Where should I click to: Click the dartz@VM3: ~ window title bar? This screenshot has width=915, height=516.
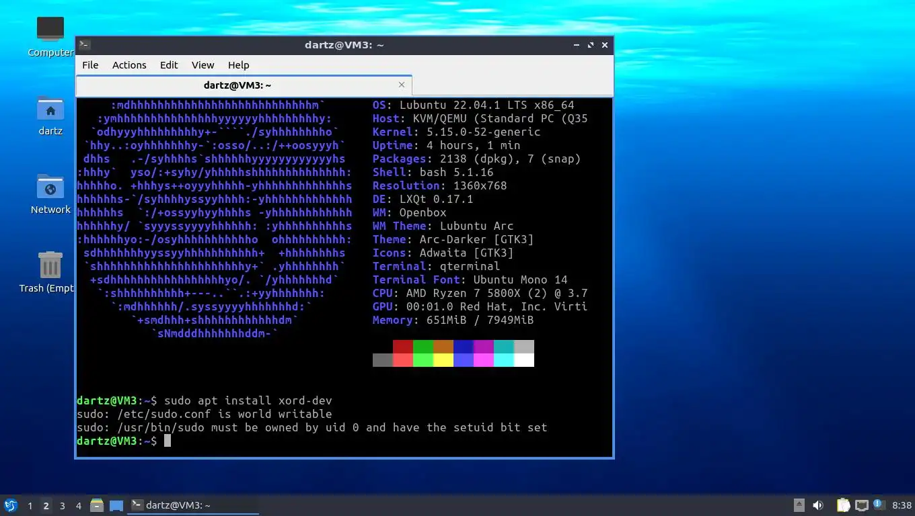click(x=344, y=45)
